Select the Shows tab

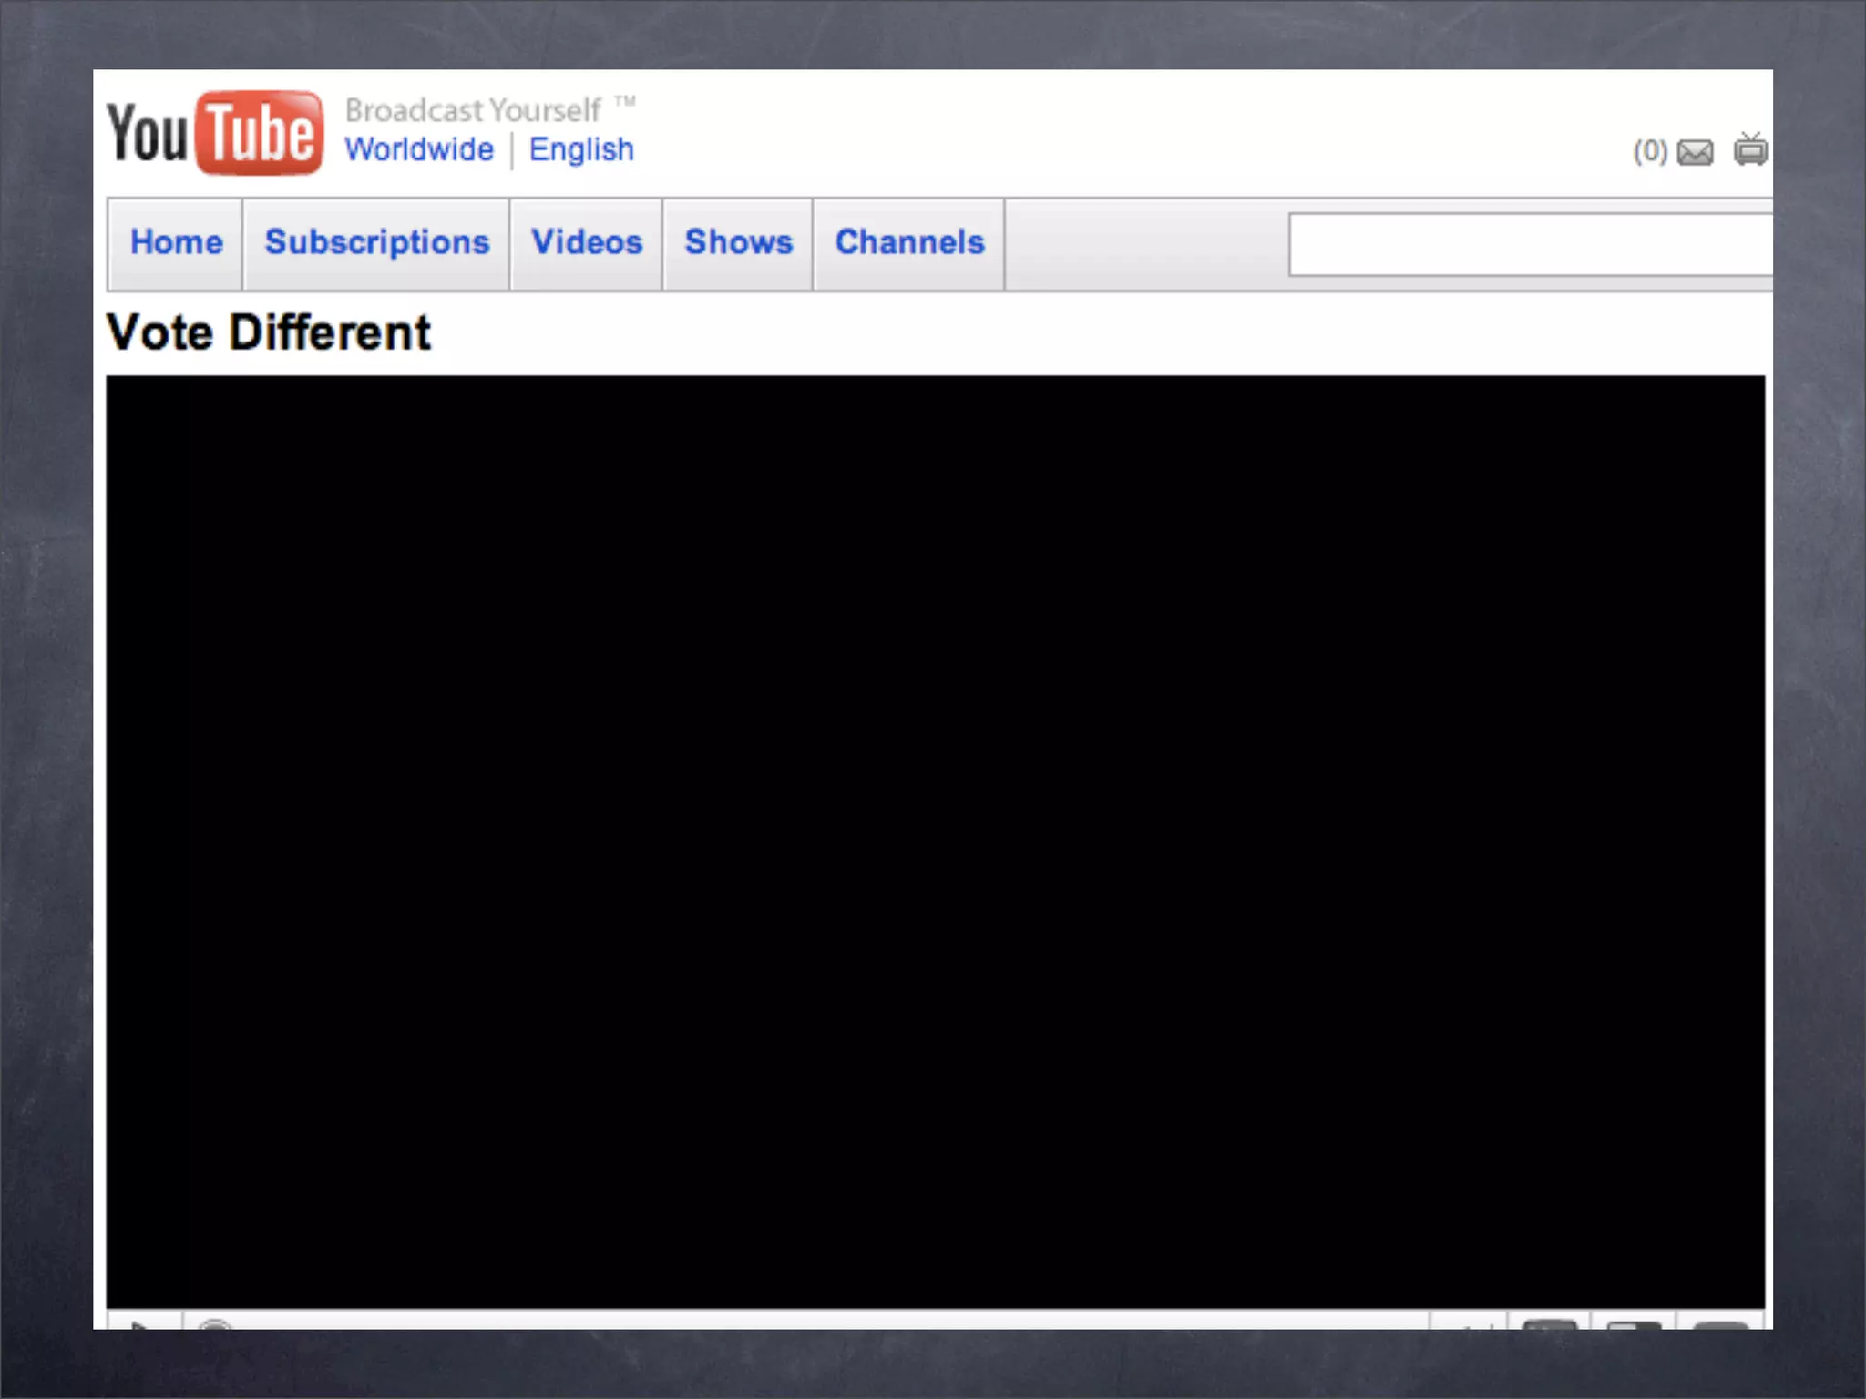tap(738, 242)
